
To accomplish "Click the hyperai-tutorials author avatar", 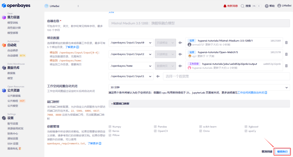I will click(x=189, y=68).
